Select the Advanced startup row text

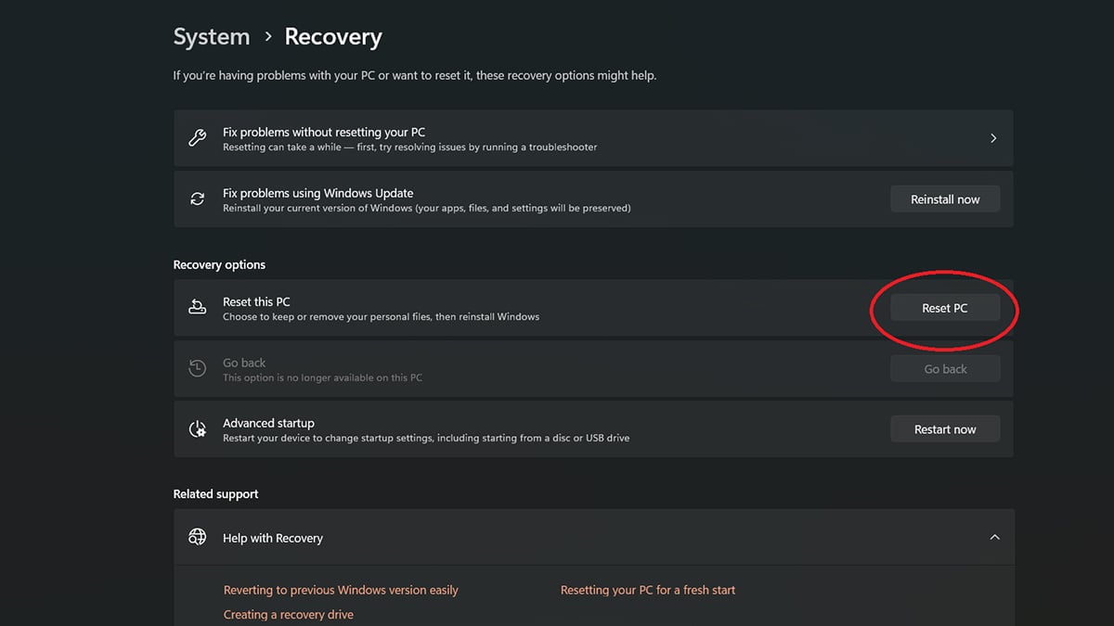tap(426, 430)
